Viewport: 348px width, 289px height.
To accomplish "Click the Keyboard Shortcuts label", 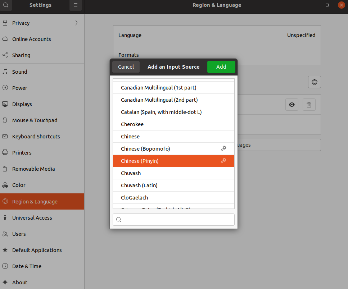I will tap(36, 137).
